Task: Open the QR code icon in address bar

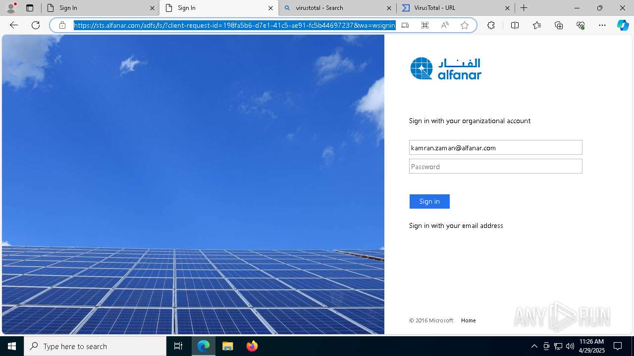Action: 425,25
